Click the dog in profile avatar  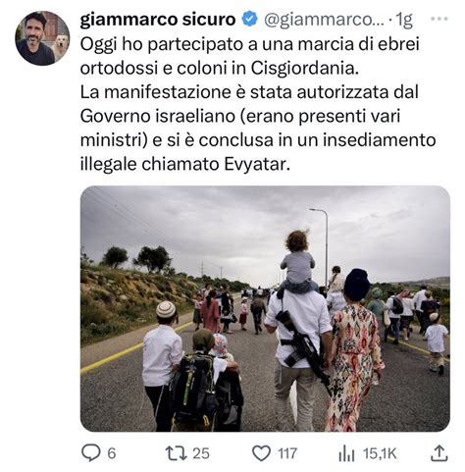[x=61, y=46]
